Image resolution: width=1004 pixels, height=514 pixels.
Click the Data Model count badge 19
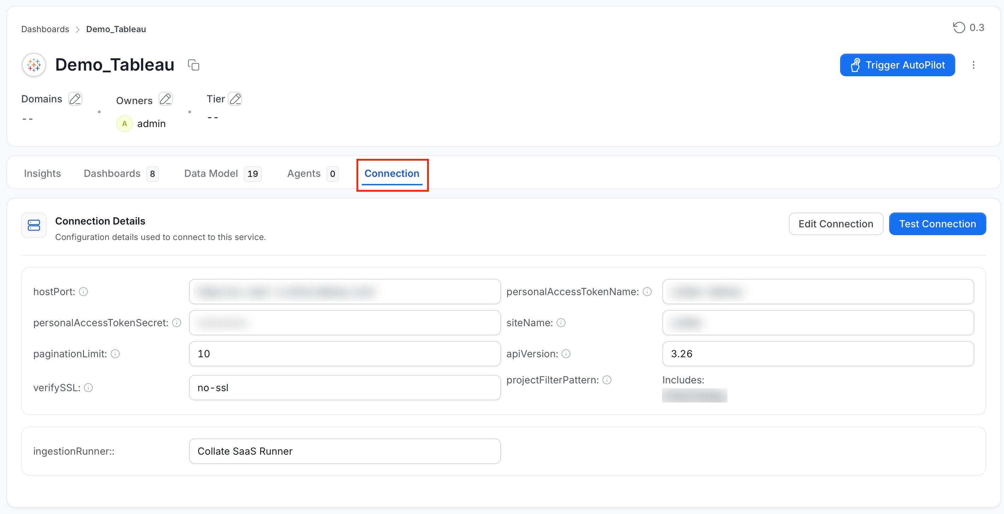(x=253, y=174)
